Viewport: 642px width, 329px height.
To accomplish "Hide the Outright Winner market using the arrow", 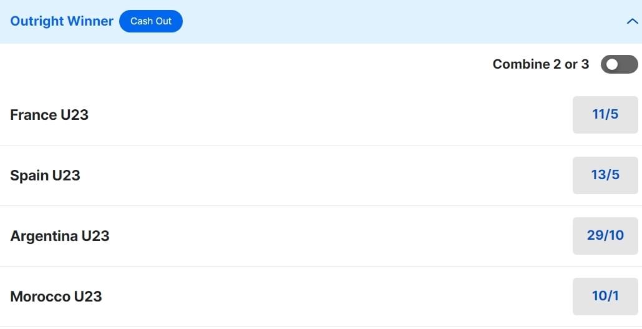I will pos(631,21).
